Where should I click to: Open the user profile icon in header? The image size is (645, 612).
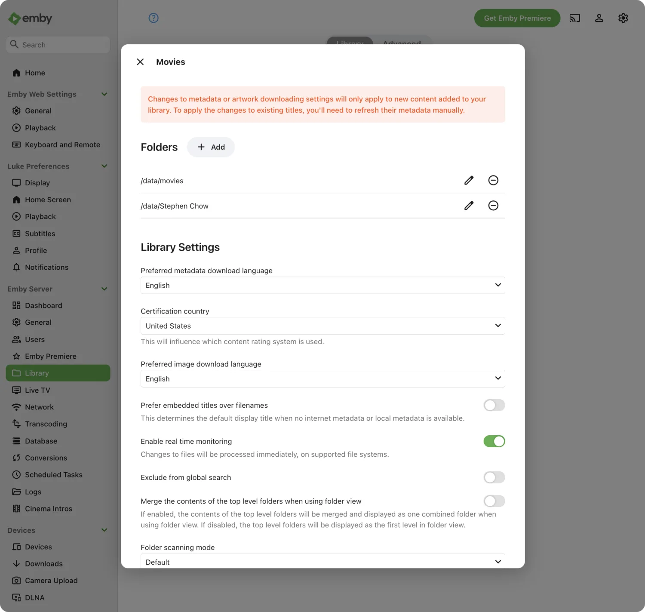click(599, 18)
